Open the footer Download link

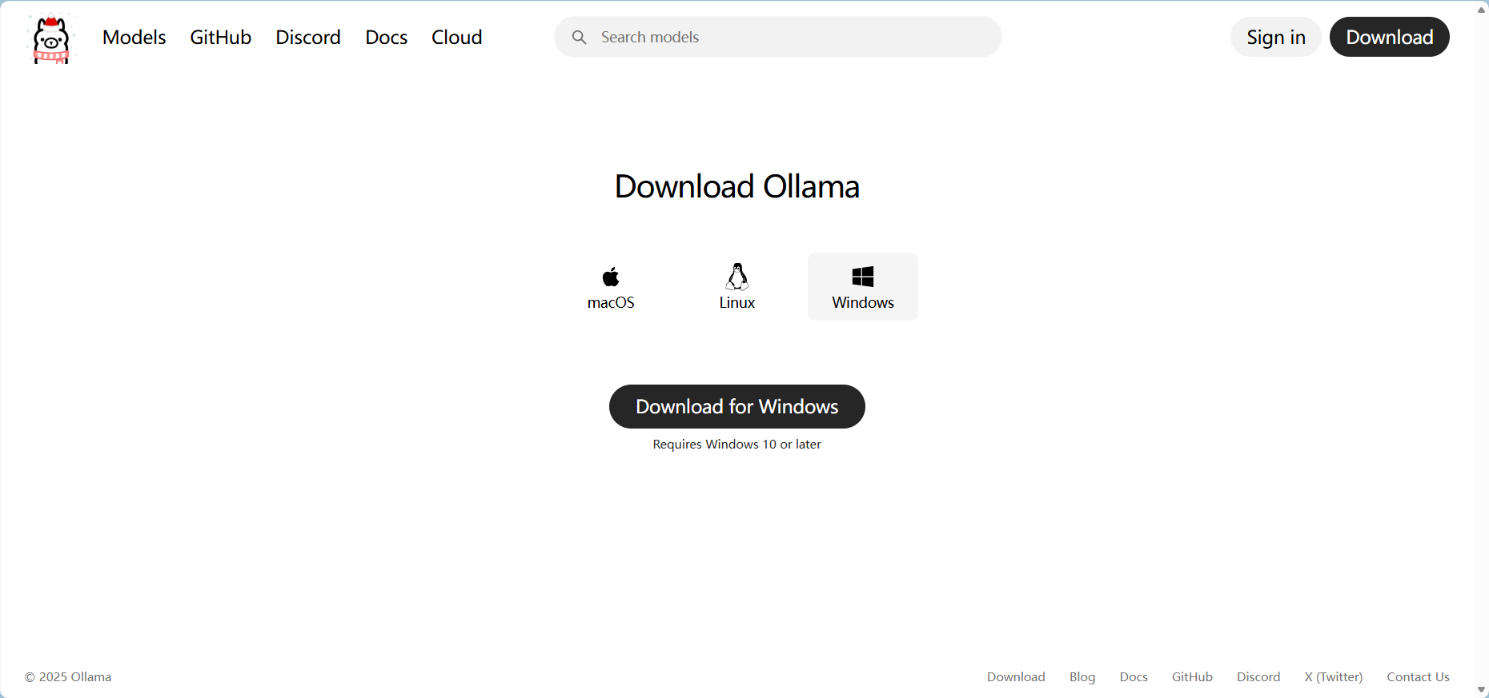[1016, 676]
